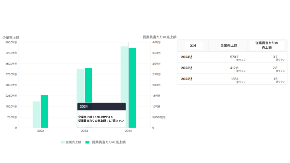Click the 185.1 revenue cell for 2022
The height and width of the screenshot is (163, 290).
point(235,79)
